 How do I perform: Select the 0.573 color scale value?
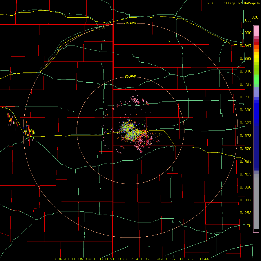(246, 135)
